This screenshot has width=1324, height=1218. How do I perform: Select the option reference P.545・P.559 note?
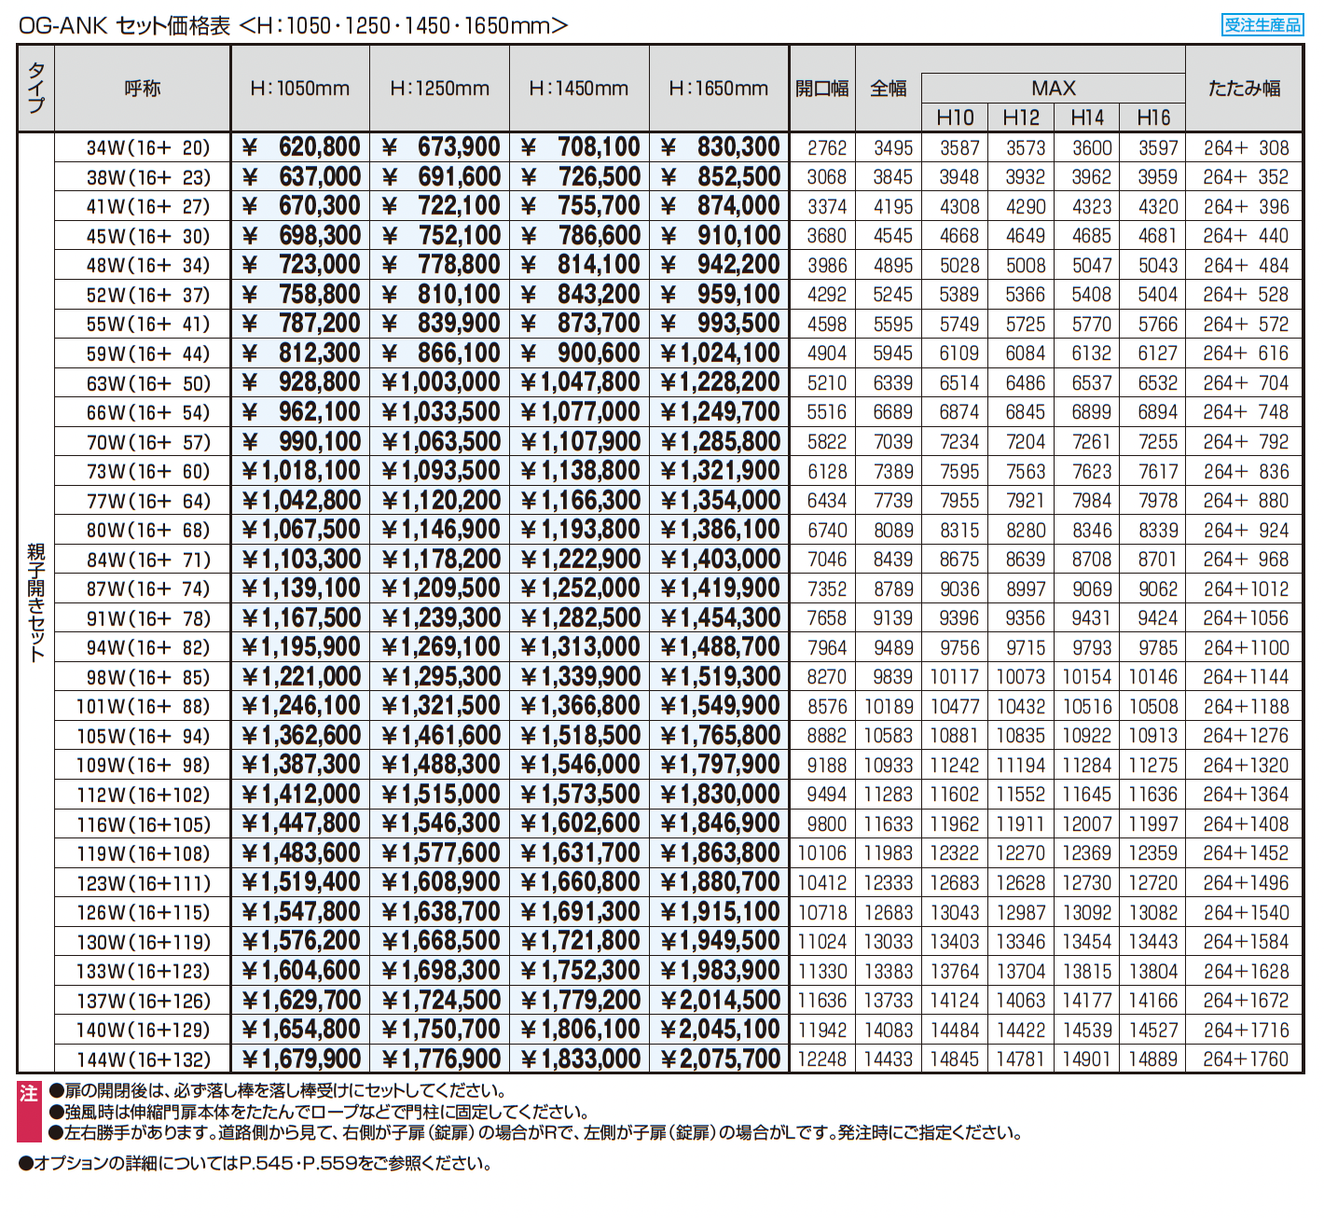[x=255, y=1163]
